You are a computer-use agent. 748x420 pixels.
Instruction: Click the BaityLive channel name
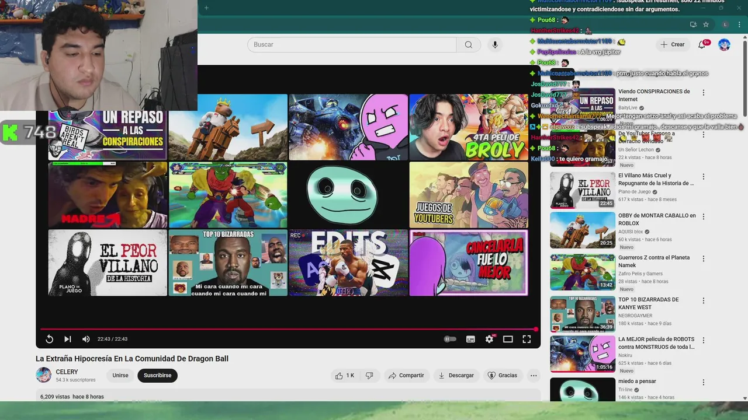pos(628,108)
